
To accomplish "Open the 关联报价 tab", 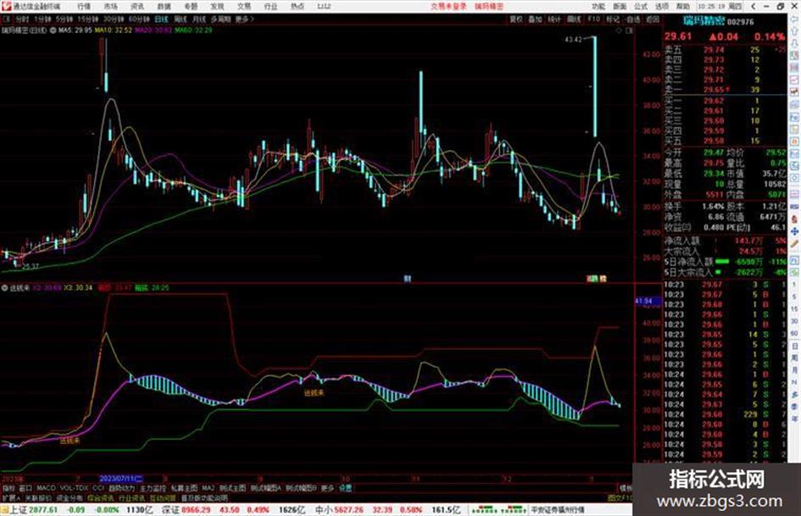I will click(38, 497).
